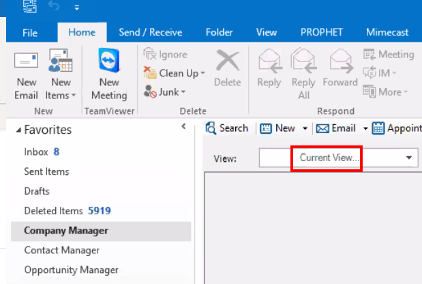Image resolution: width=422 pixels, height=284 pixels.
Task: Select the Company Manager folder
Action: [101, 231]
